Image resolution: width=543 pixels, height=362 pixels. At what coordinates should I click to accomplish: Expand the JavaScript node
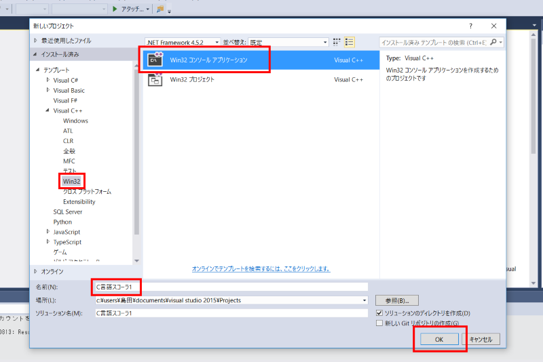(48, 232)
